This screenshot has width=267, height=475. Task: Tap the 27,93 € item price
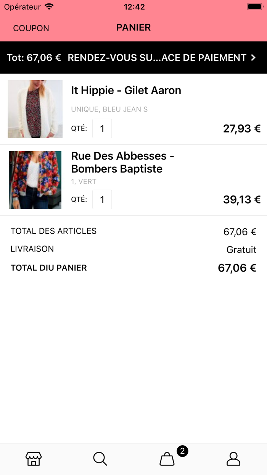[x=241, y=129]
